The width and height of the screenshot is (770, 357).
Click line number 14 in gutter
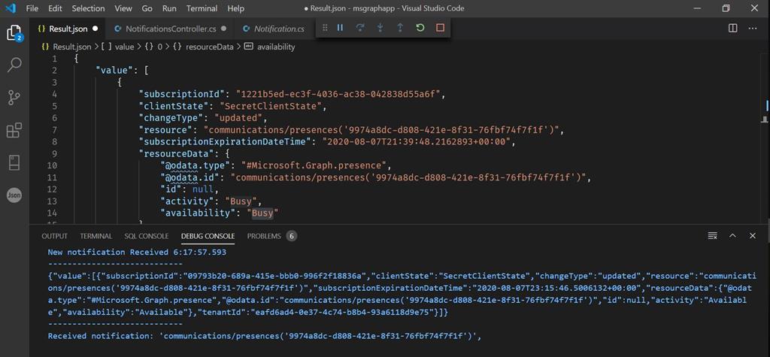(52, 213)
